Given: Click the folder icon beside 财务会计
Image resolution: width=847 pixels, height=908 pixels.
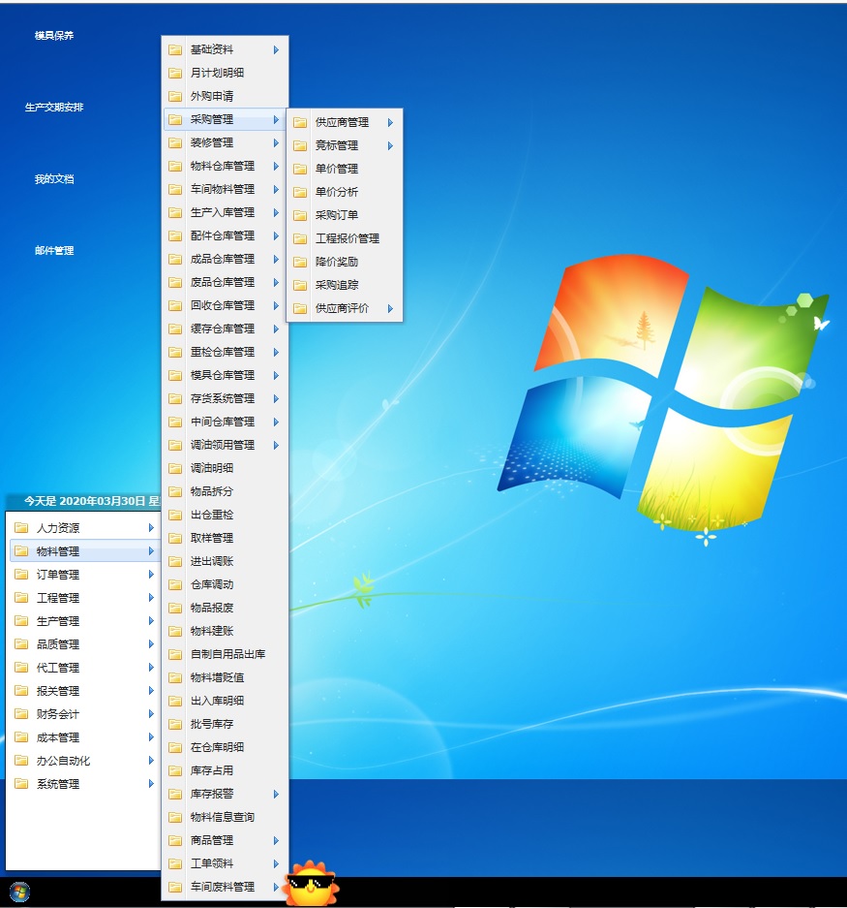Looking at the screenshot, I should coord(21,714).
